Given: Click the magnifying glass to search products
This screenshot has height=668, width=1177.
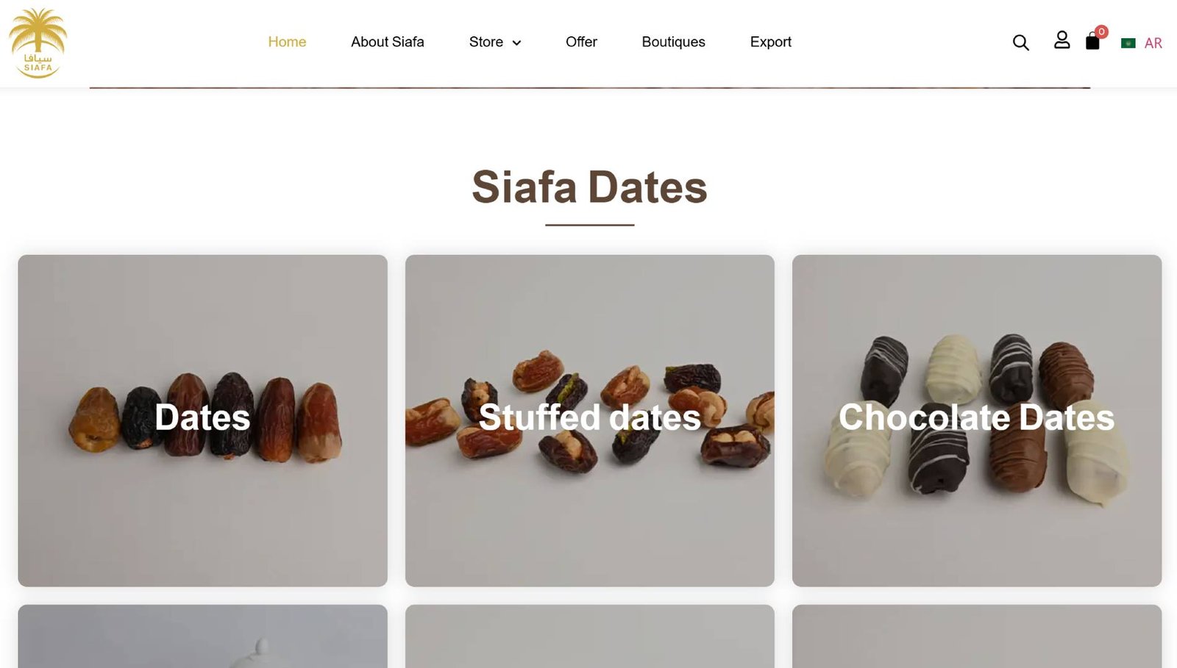Looking at the screenshot, I should pos(1020,42).
